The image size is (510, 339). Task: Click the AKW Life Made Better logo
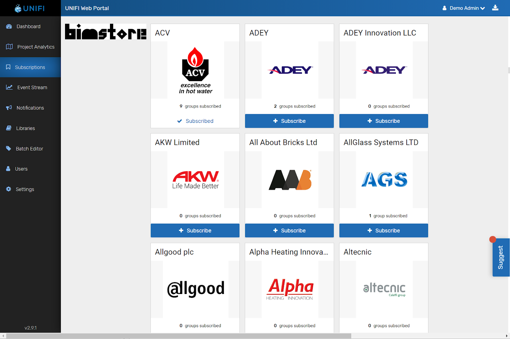point(195,180)
